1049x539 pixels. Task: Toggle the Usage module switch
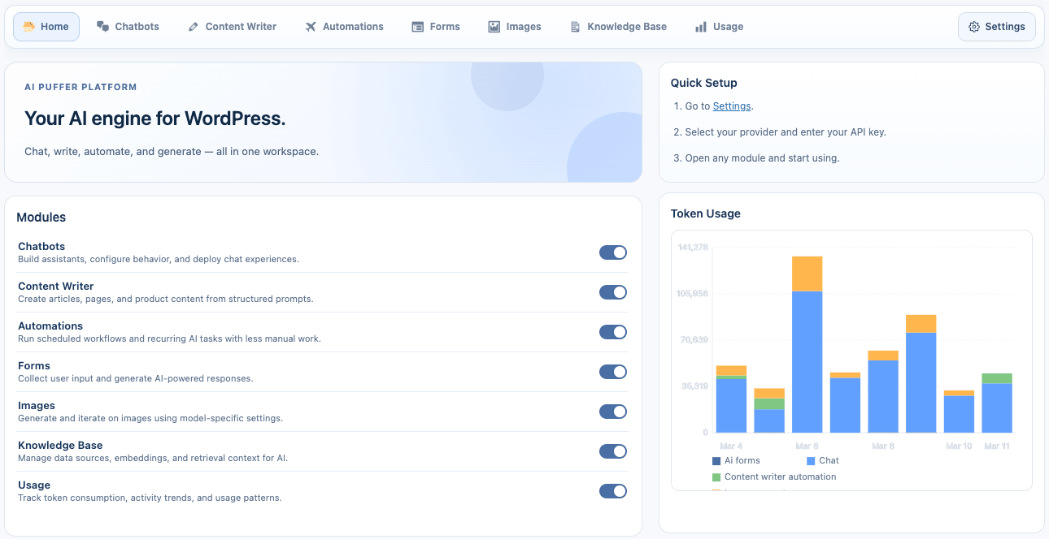pos(613,491)
